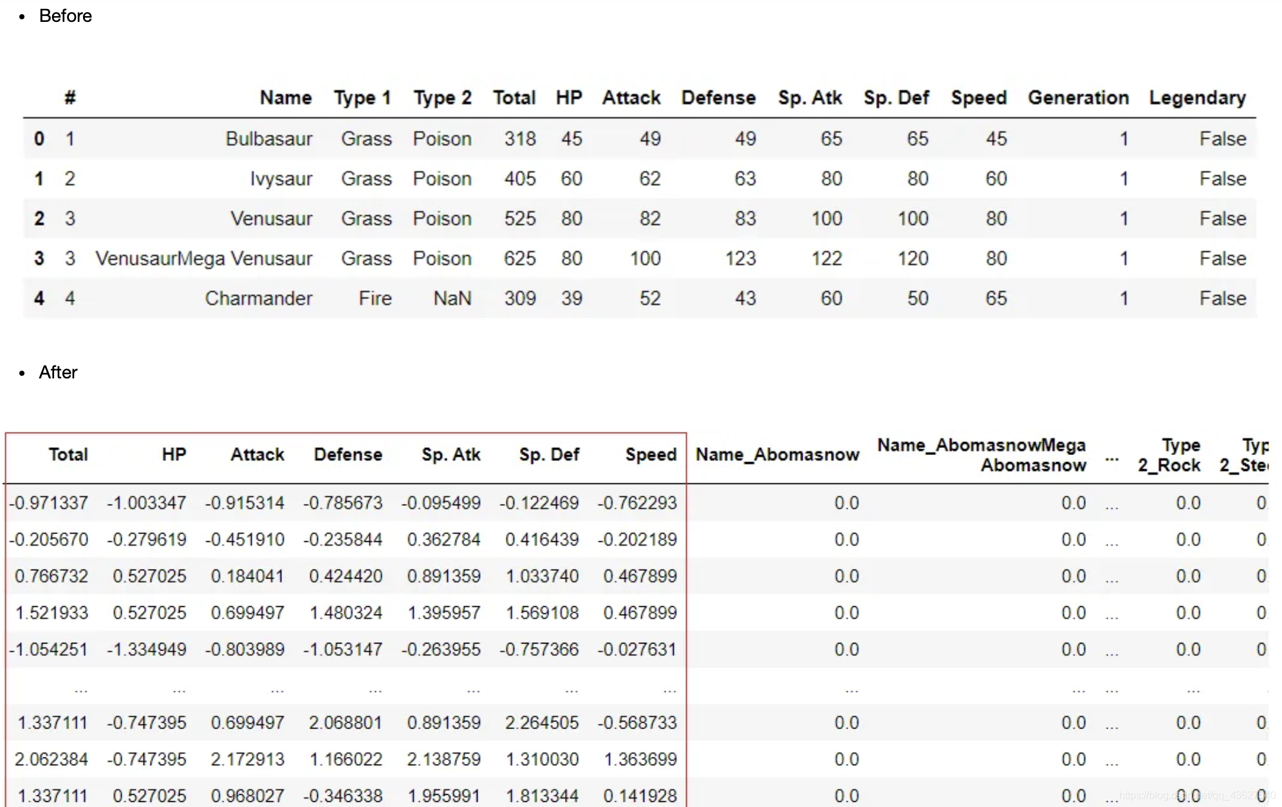Click the value -1.003347
Viewport: 1282px width, 807px height.
pos(147,503)
